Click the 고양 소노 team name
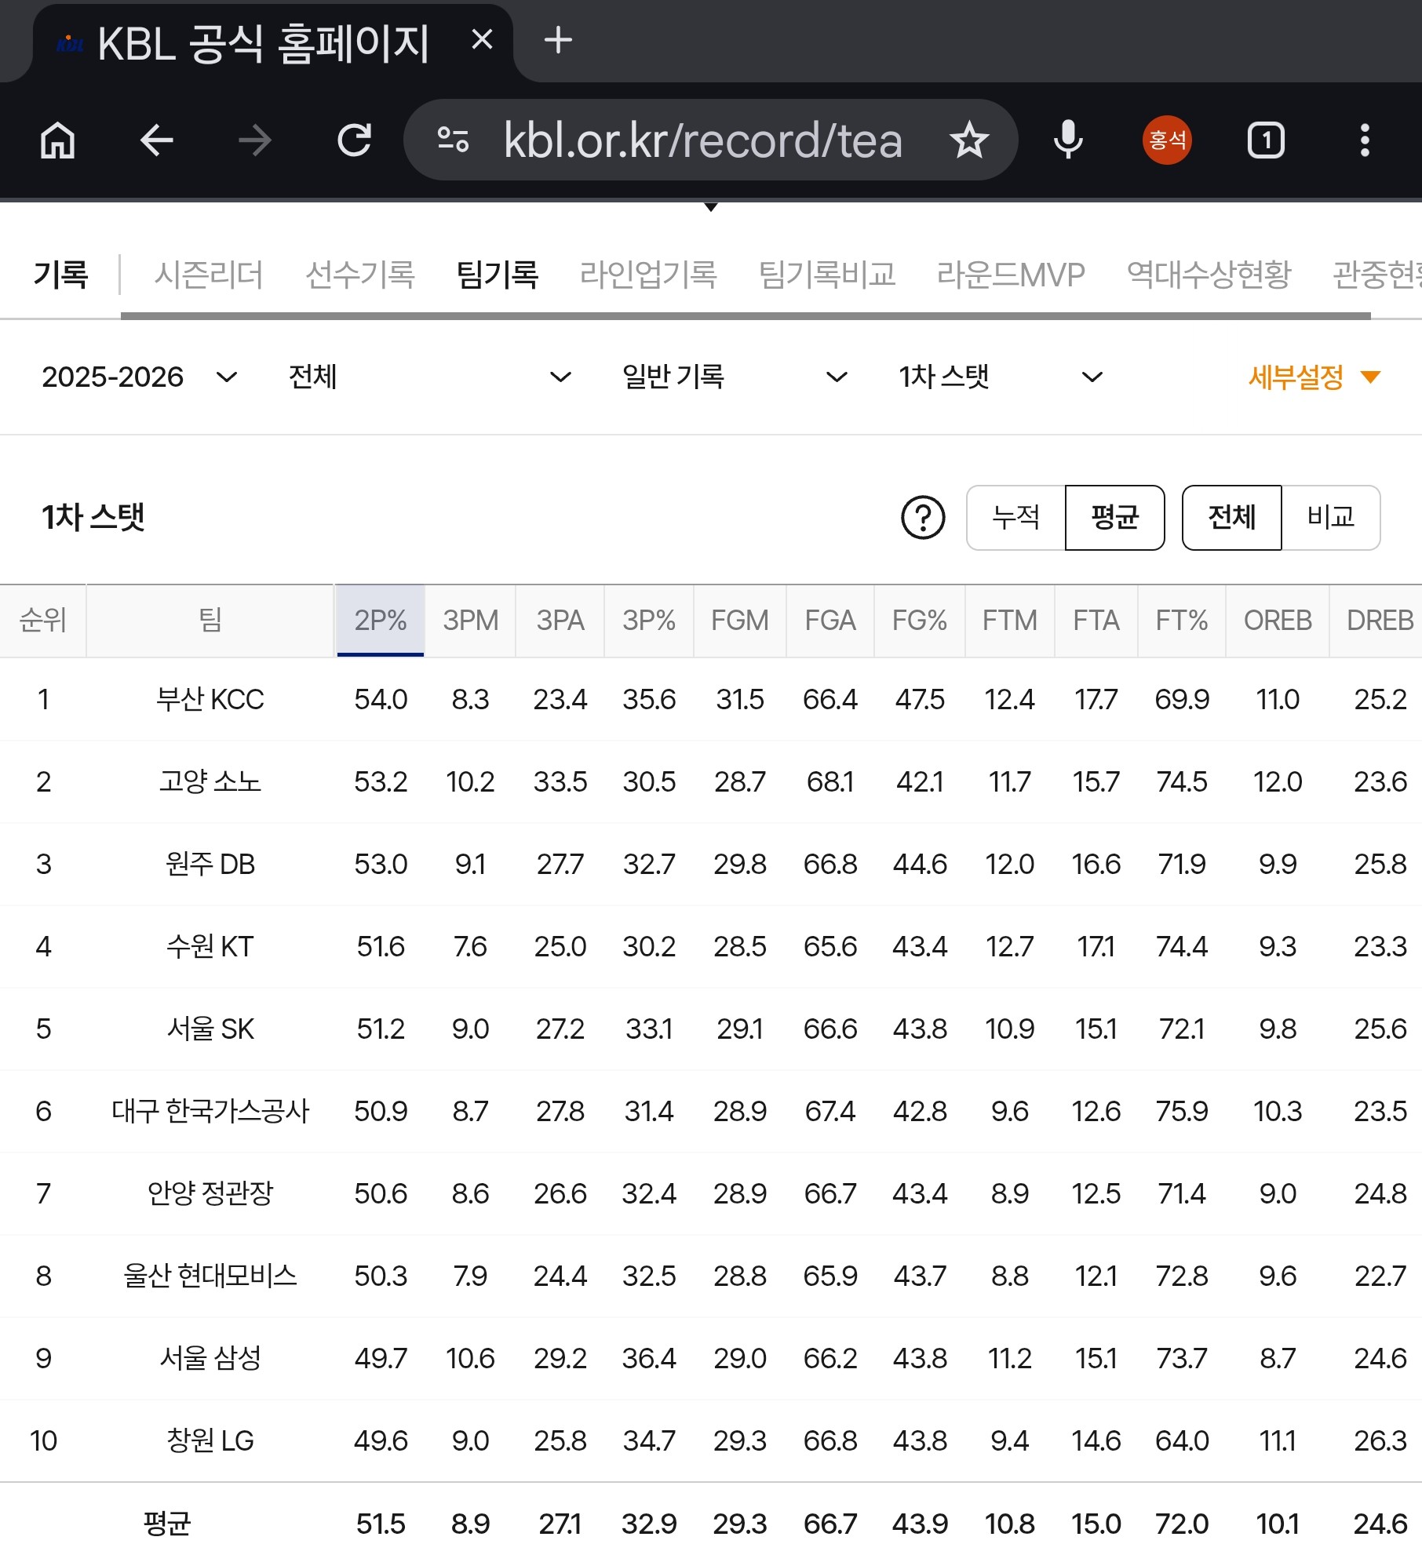Viewport: 1422px width, 1544px height. 210,781
